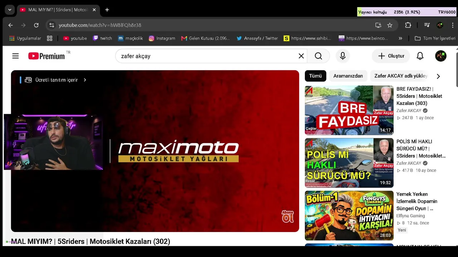This screenshot has height=257, width=458.
Task: Open BRE FAYDASIZ video thumbnail
Action: pos(349,110)
